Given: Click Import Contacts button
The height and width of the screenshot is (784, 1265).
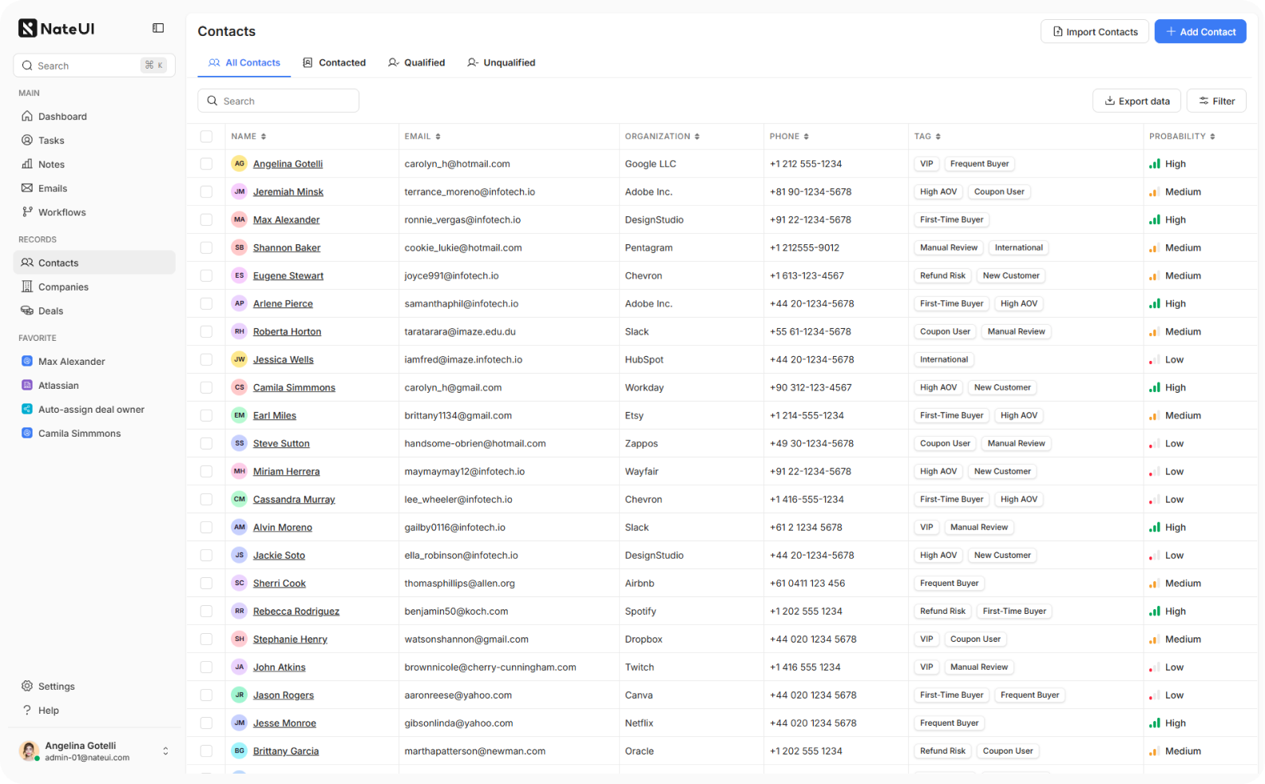Looking at the screenshot, I should [1095, 32].
